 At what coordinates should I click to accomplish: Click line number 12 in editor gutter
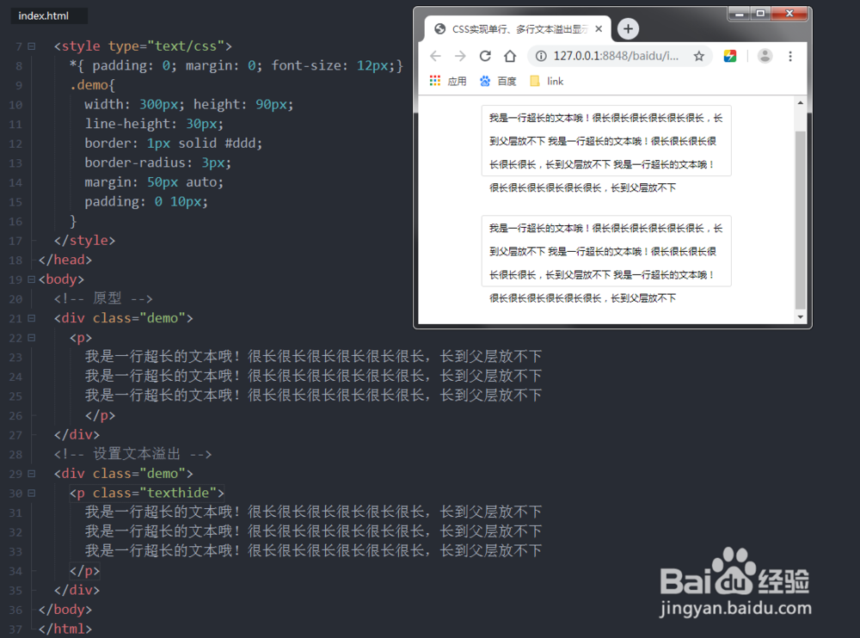[15, 144]
